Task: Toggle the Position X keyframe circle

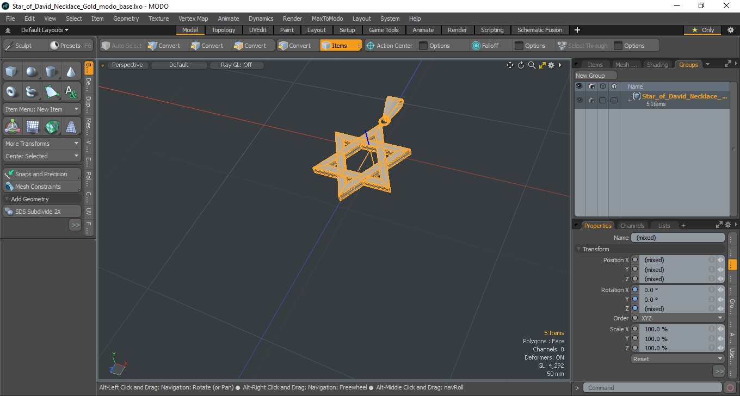Action: point(635,260)
